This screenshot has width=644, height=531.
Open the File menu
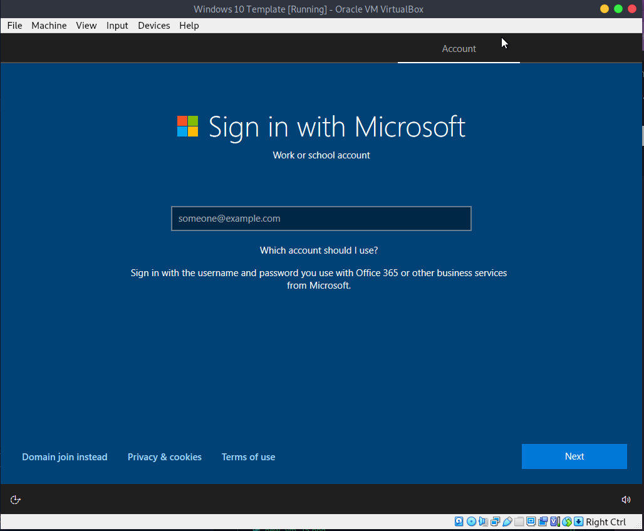coord(15,26)
